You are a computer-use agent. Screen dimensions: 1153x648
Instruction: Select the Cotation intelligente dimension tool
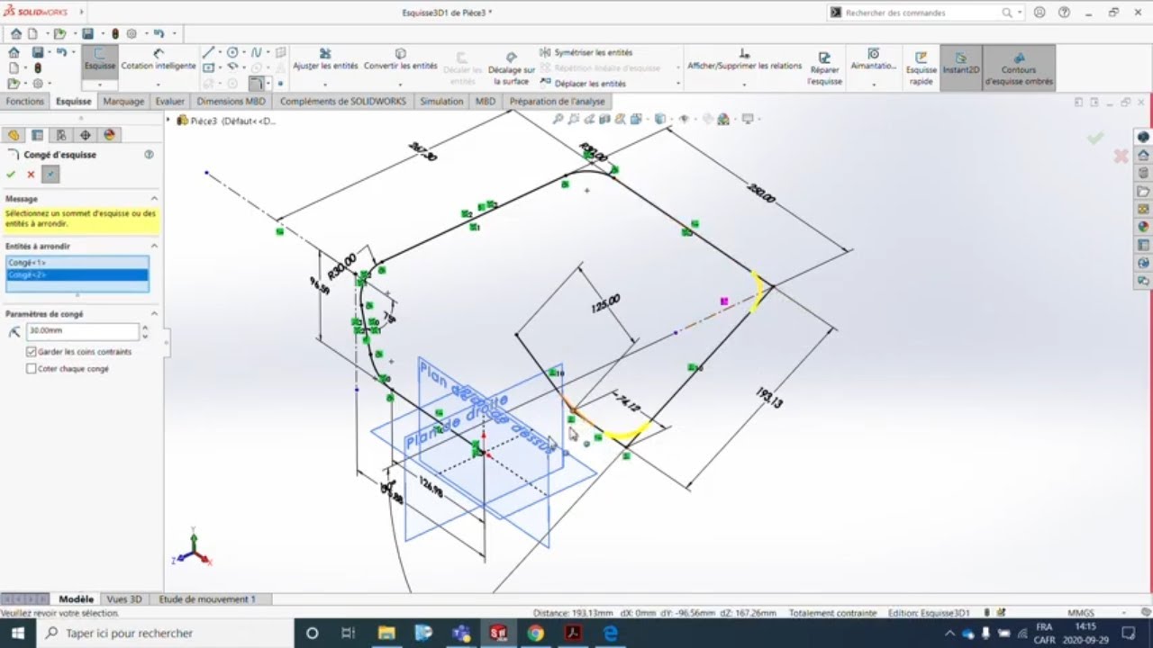[158, 60]
